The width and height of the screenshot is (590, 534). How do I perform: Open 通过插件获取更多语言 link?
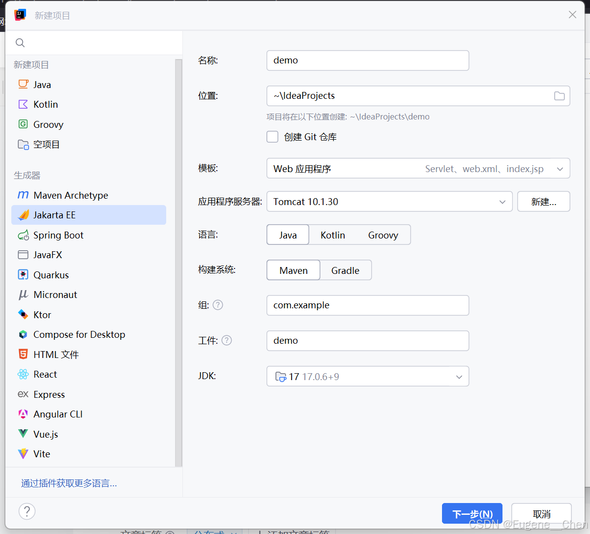pos(69,483)
